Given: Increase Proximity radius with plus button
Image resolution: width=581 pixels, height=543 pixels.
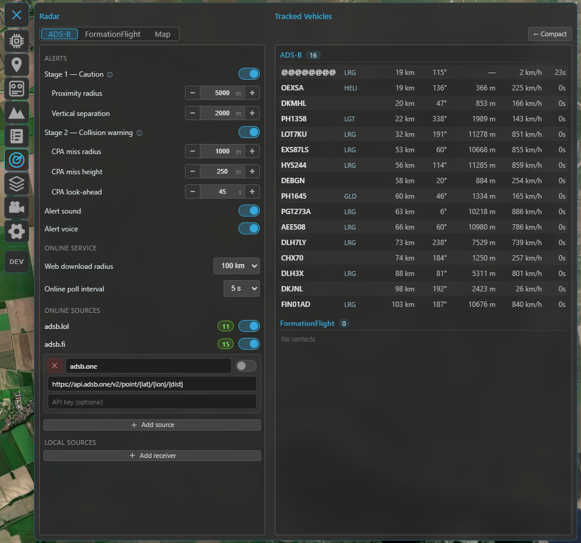Looking at the screenshot, I should [252, 93].
